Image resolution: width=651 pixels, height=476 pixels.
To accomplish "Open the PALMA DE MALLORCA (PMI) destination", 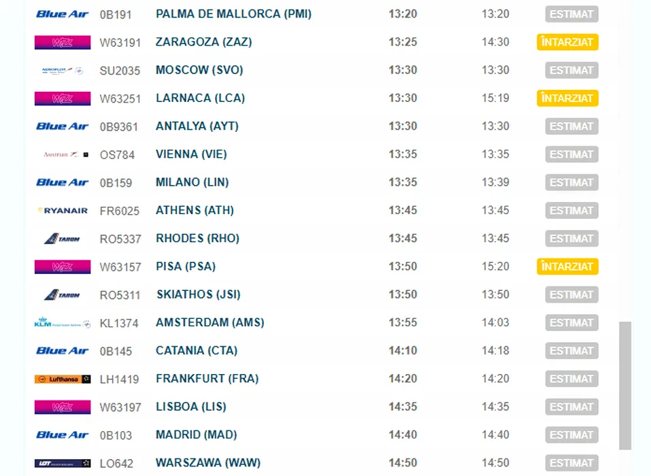I will pos(233,14).
